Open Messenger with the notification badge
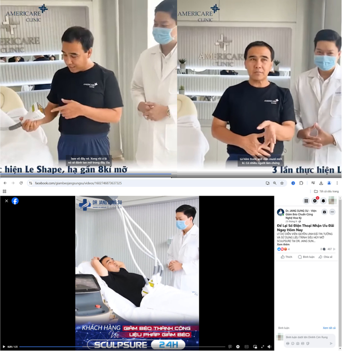This screenshot has height=352, width=343. (316, 202)
